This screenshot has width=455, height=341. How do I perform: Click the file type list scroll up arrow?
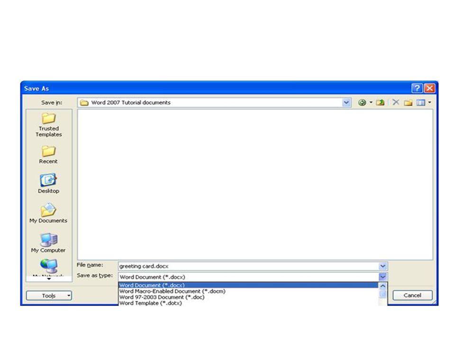click(383, 286)
